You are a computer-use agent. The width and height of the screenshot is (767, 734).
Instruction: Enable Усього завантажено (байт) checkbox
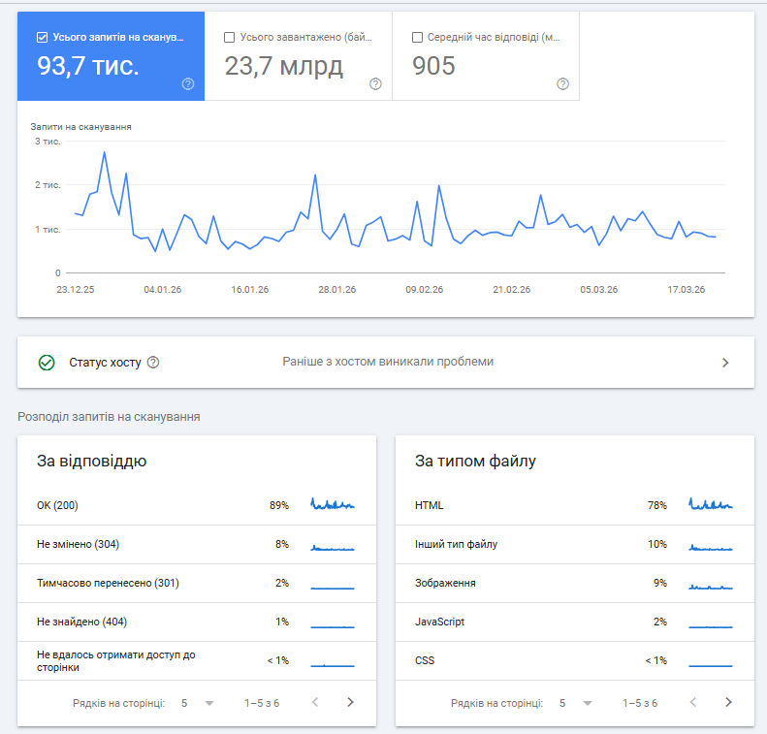(x=229, y=37)
